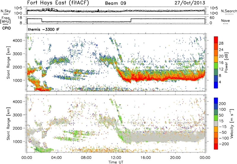Click the 'Freq. [MHz]' axis label

pyautogui.click(x=5, y=20)
